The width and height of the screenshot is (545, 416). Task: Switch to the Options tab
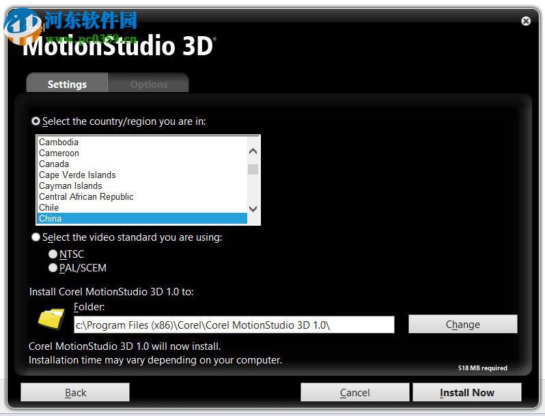point(149,83)
